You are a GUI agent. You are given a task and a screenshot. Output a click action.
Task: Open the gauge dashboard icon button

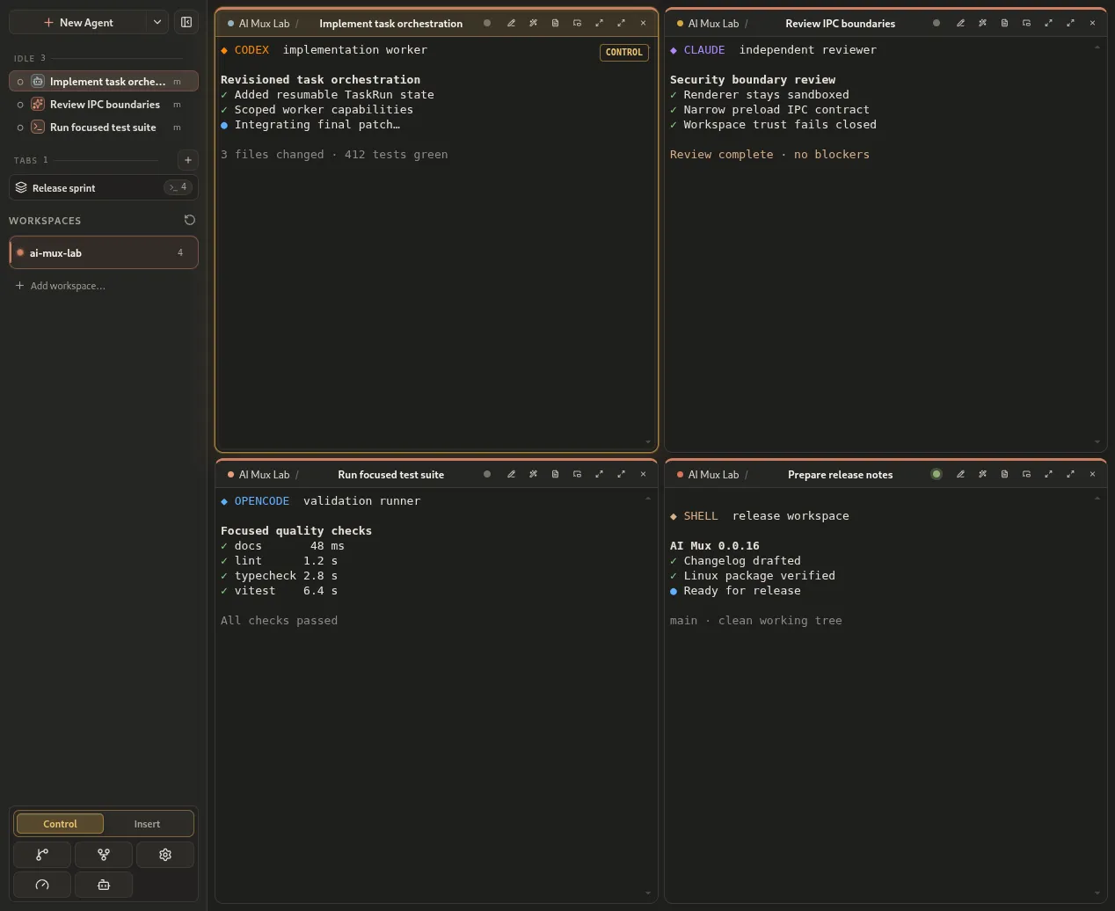click(42, 885)
